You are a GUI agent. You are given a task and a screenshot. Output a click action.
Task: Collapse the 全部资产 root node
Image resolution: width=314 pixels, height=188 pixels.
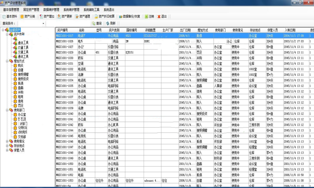3,30
